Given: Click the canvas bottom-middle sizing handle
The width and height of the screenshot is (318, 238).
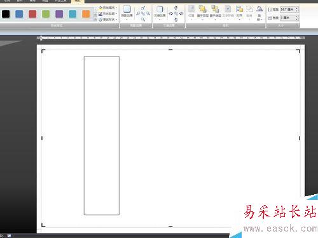Looking at the screenshot, I should pyautogui.click(x=170, y=227).
